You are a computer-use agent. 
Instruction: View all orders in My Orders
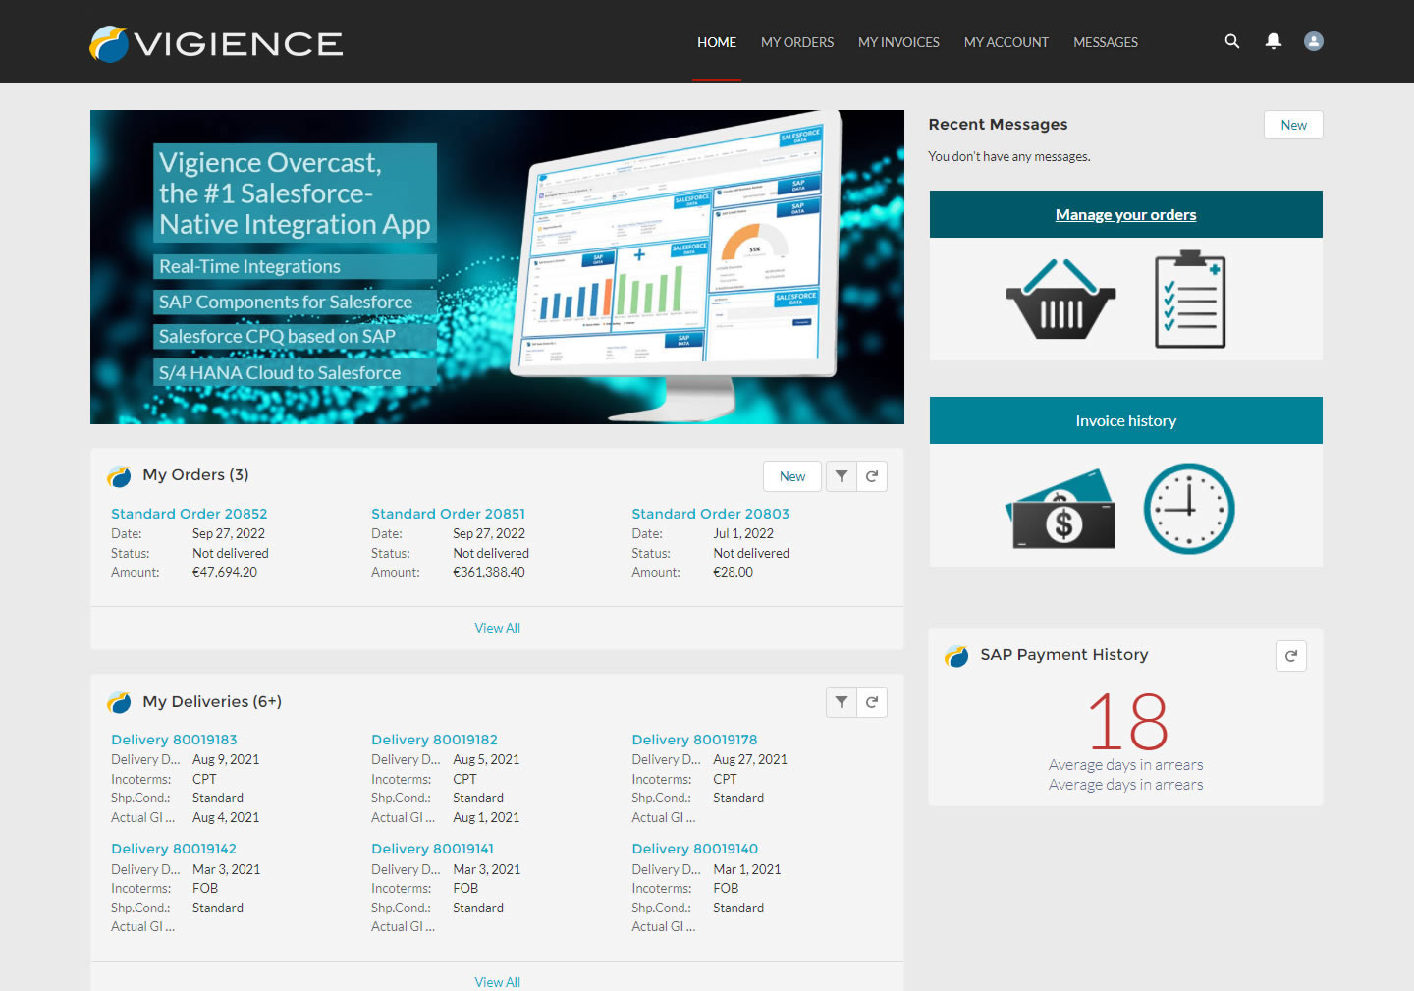[498, 628]
